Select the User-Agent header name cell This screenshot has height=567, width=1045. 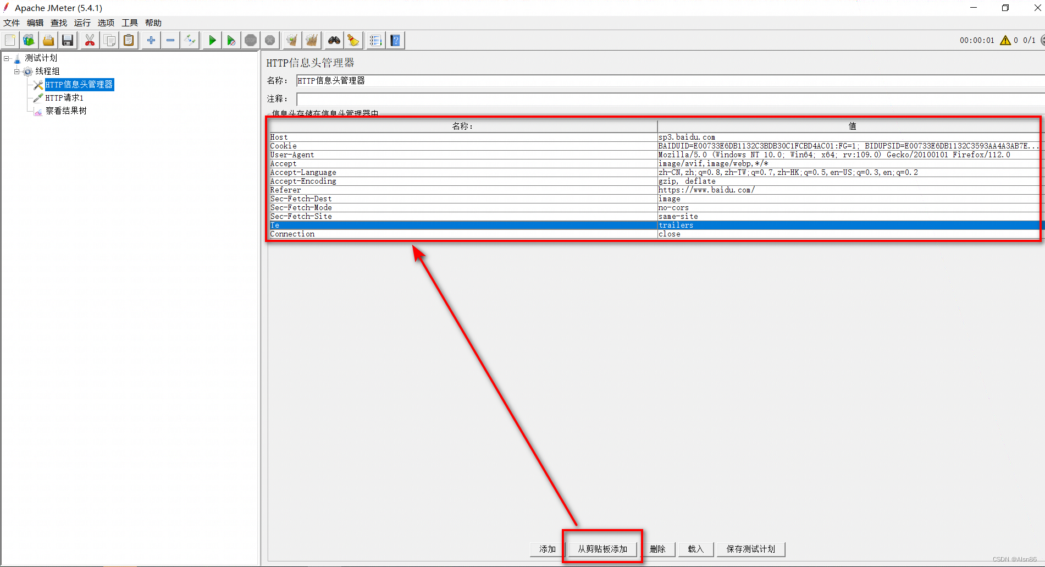[463, 155]
